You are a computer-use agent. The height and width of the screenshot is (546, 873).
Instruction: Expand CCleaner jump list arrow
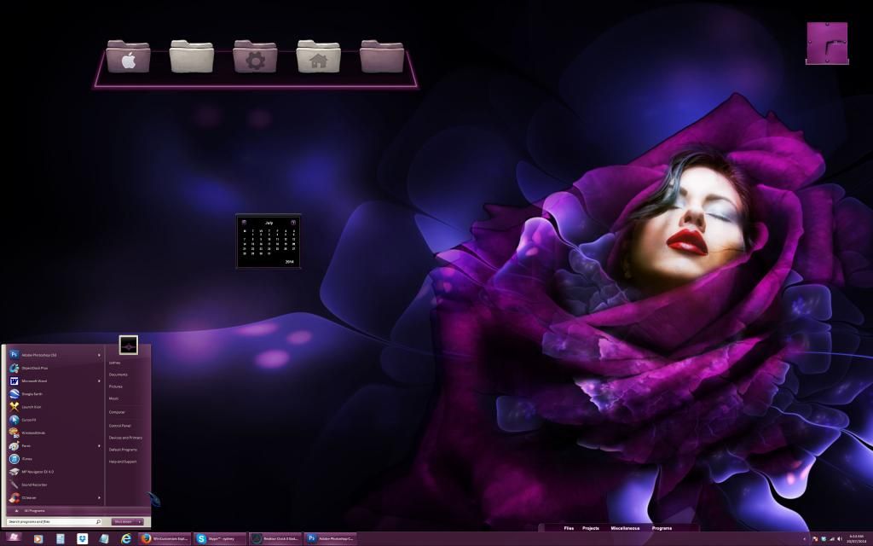point(100,497)
